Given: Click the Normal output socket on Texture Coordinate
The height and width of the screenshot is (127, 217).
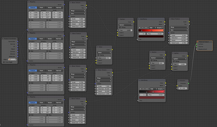Looking at the screenshot, I should 18,44.
